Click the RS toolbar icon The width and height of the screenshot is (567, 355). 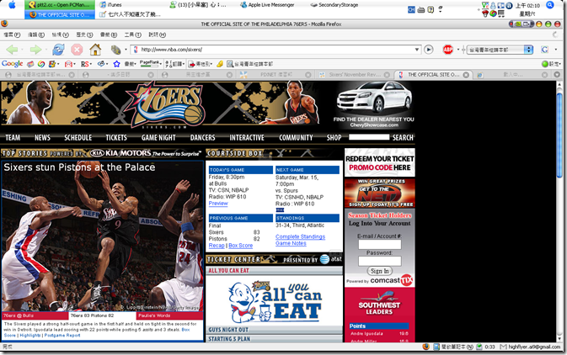tap(84, 64)
